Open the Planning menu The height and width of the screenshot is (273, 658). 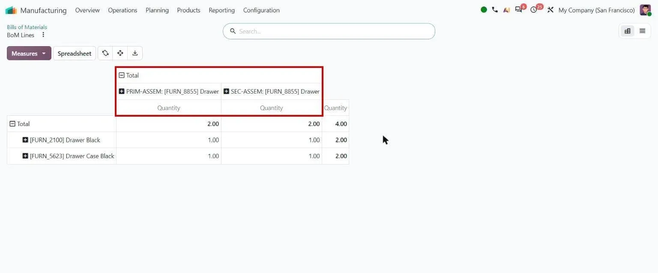157,10
